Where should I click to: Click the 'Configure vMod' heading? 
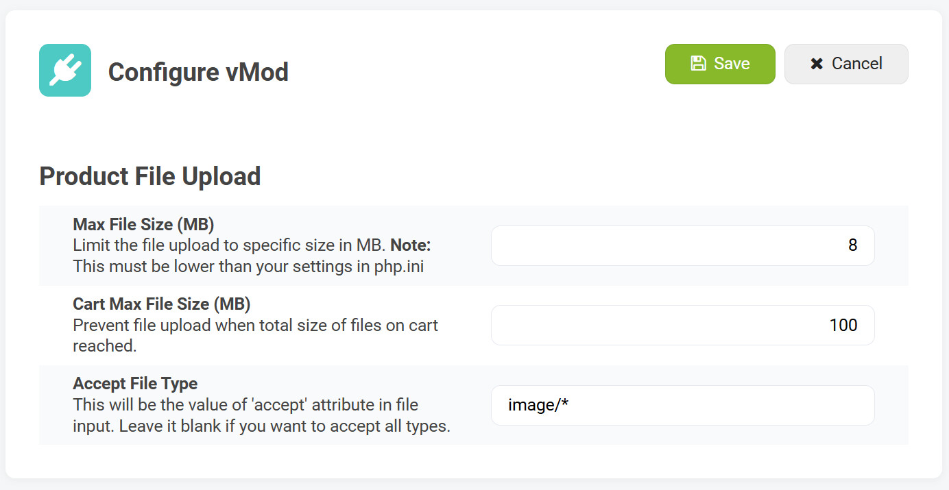[x=198, y=71]
